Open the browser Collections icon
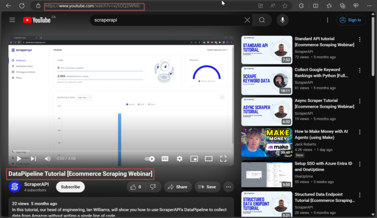 pos(343,6)
